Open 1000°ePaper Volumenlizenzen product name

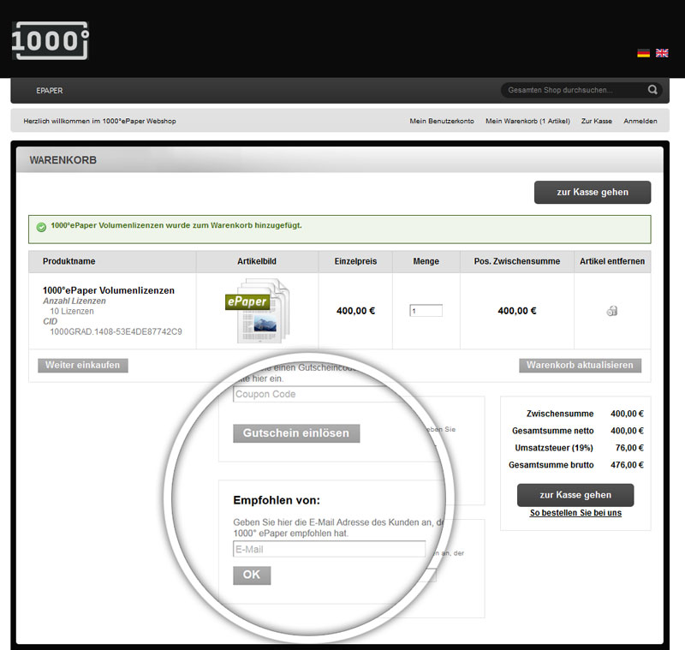point(109,290)
